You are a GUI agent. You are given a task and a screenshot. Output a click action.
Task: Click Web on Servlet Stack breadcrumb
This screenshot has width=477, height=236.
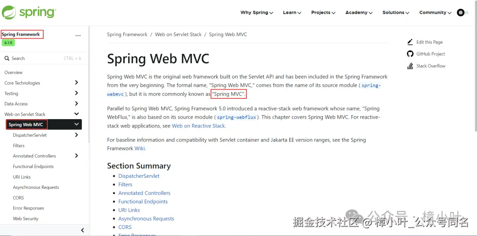tap(178, 34)
